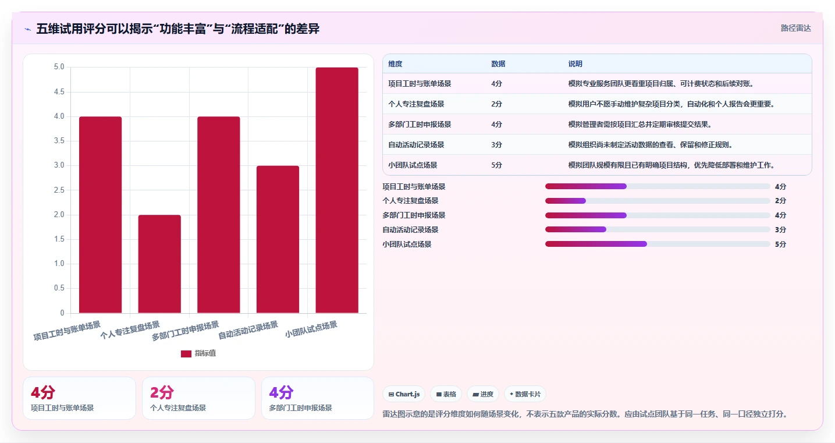
Task: Click the 小团队试点场景 progress bar
Action: pos(658,244)
